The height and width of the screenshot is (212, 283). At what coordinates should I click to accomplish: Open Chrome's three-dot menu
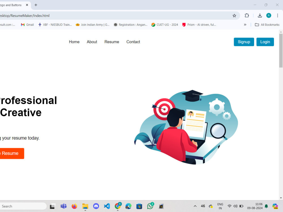(x=278, y=16)
